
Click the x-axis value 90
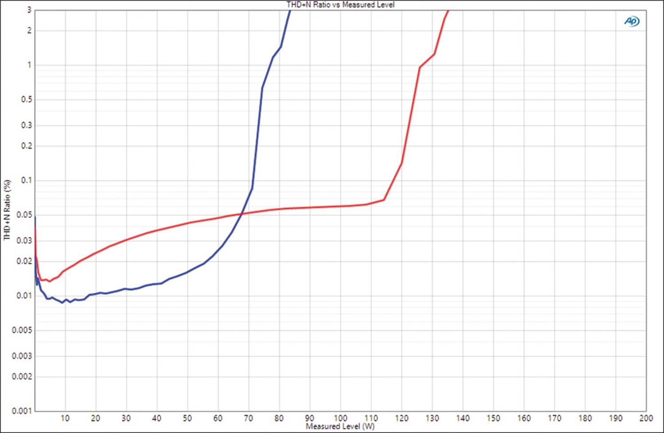point(309,418)
